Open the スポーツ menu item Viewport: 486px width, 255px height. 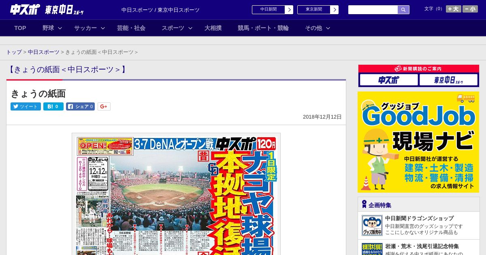pyautogui.click(x=173, y=28)
